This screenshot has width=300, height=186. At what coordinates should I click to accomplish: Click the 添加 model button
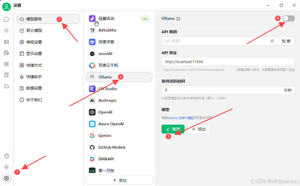[199, 129]
